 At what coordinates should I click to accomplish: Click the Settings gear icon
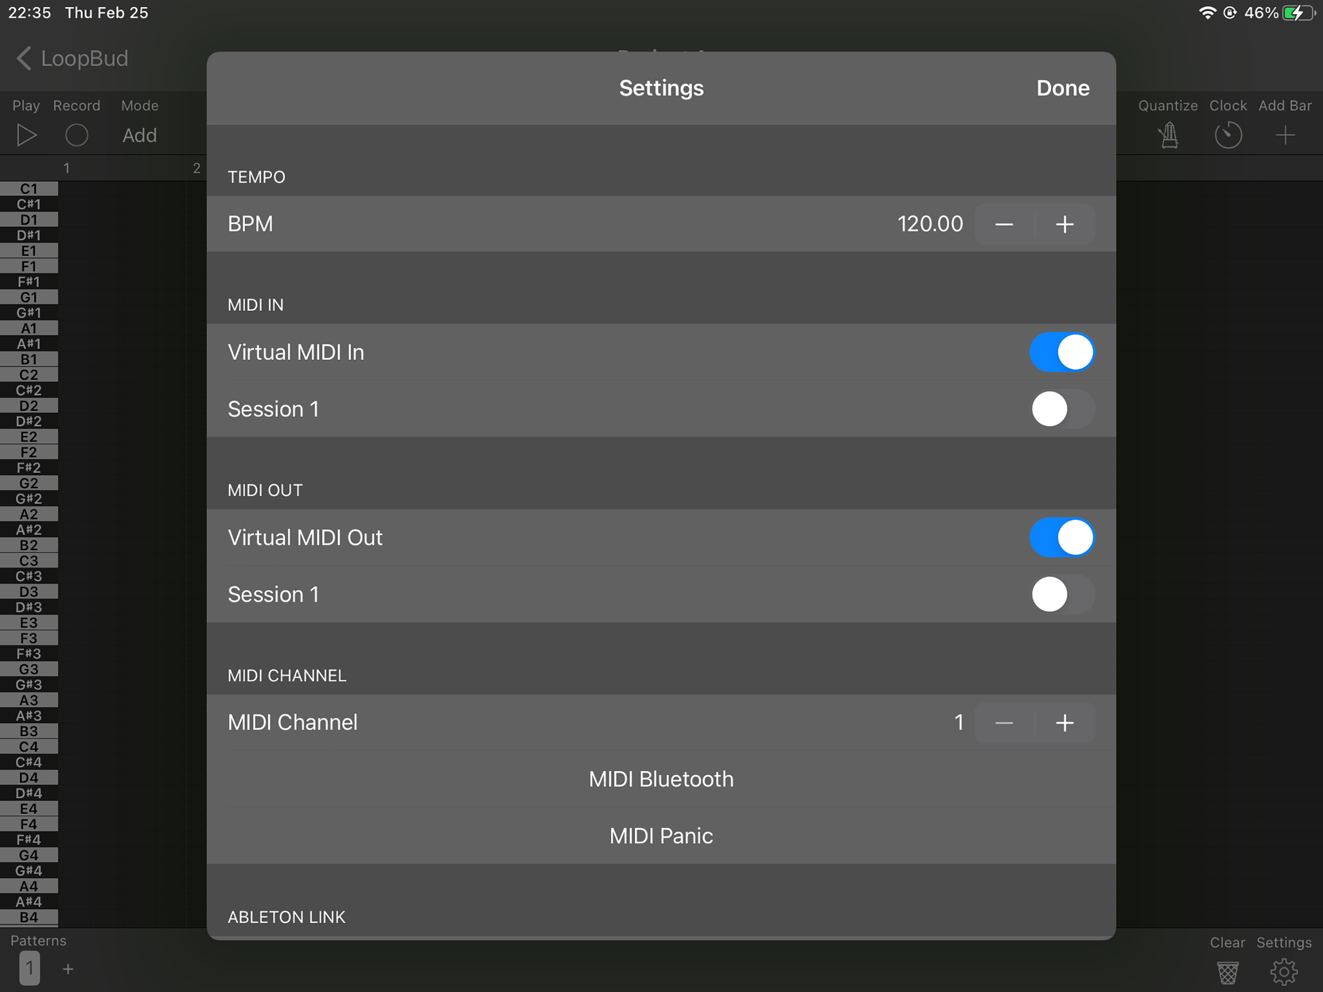[x=1283, y=972]
